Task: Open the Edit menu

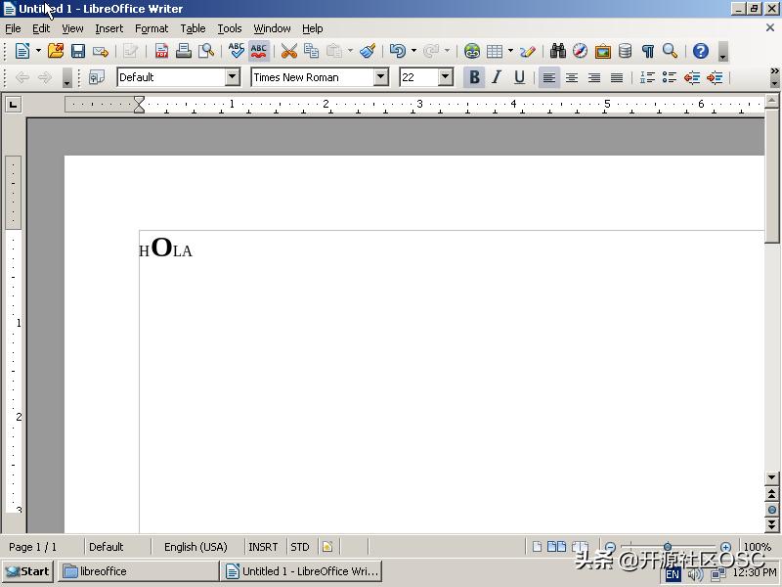Action: click(x=41, y=28)
